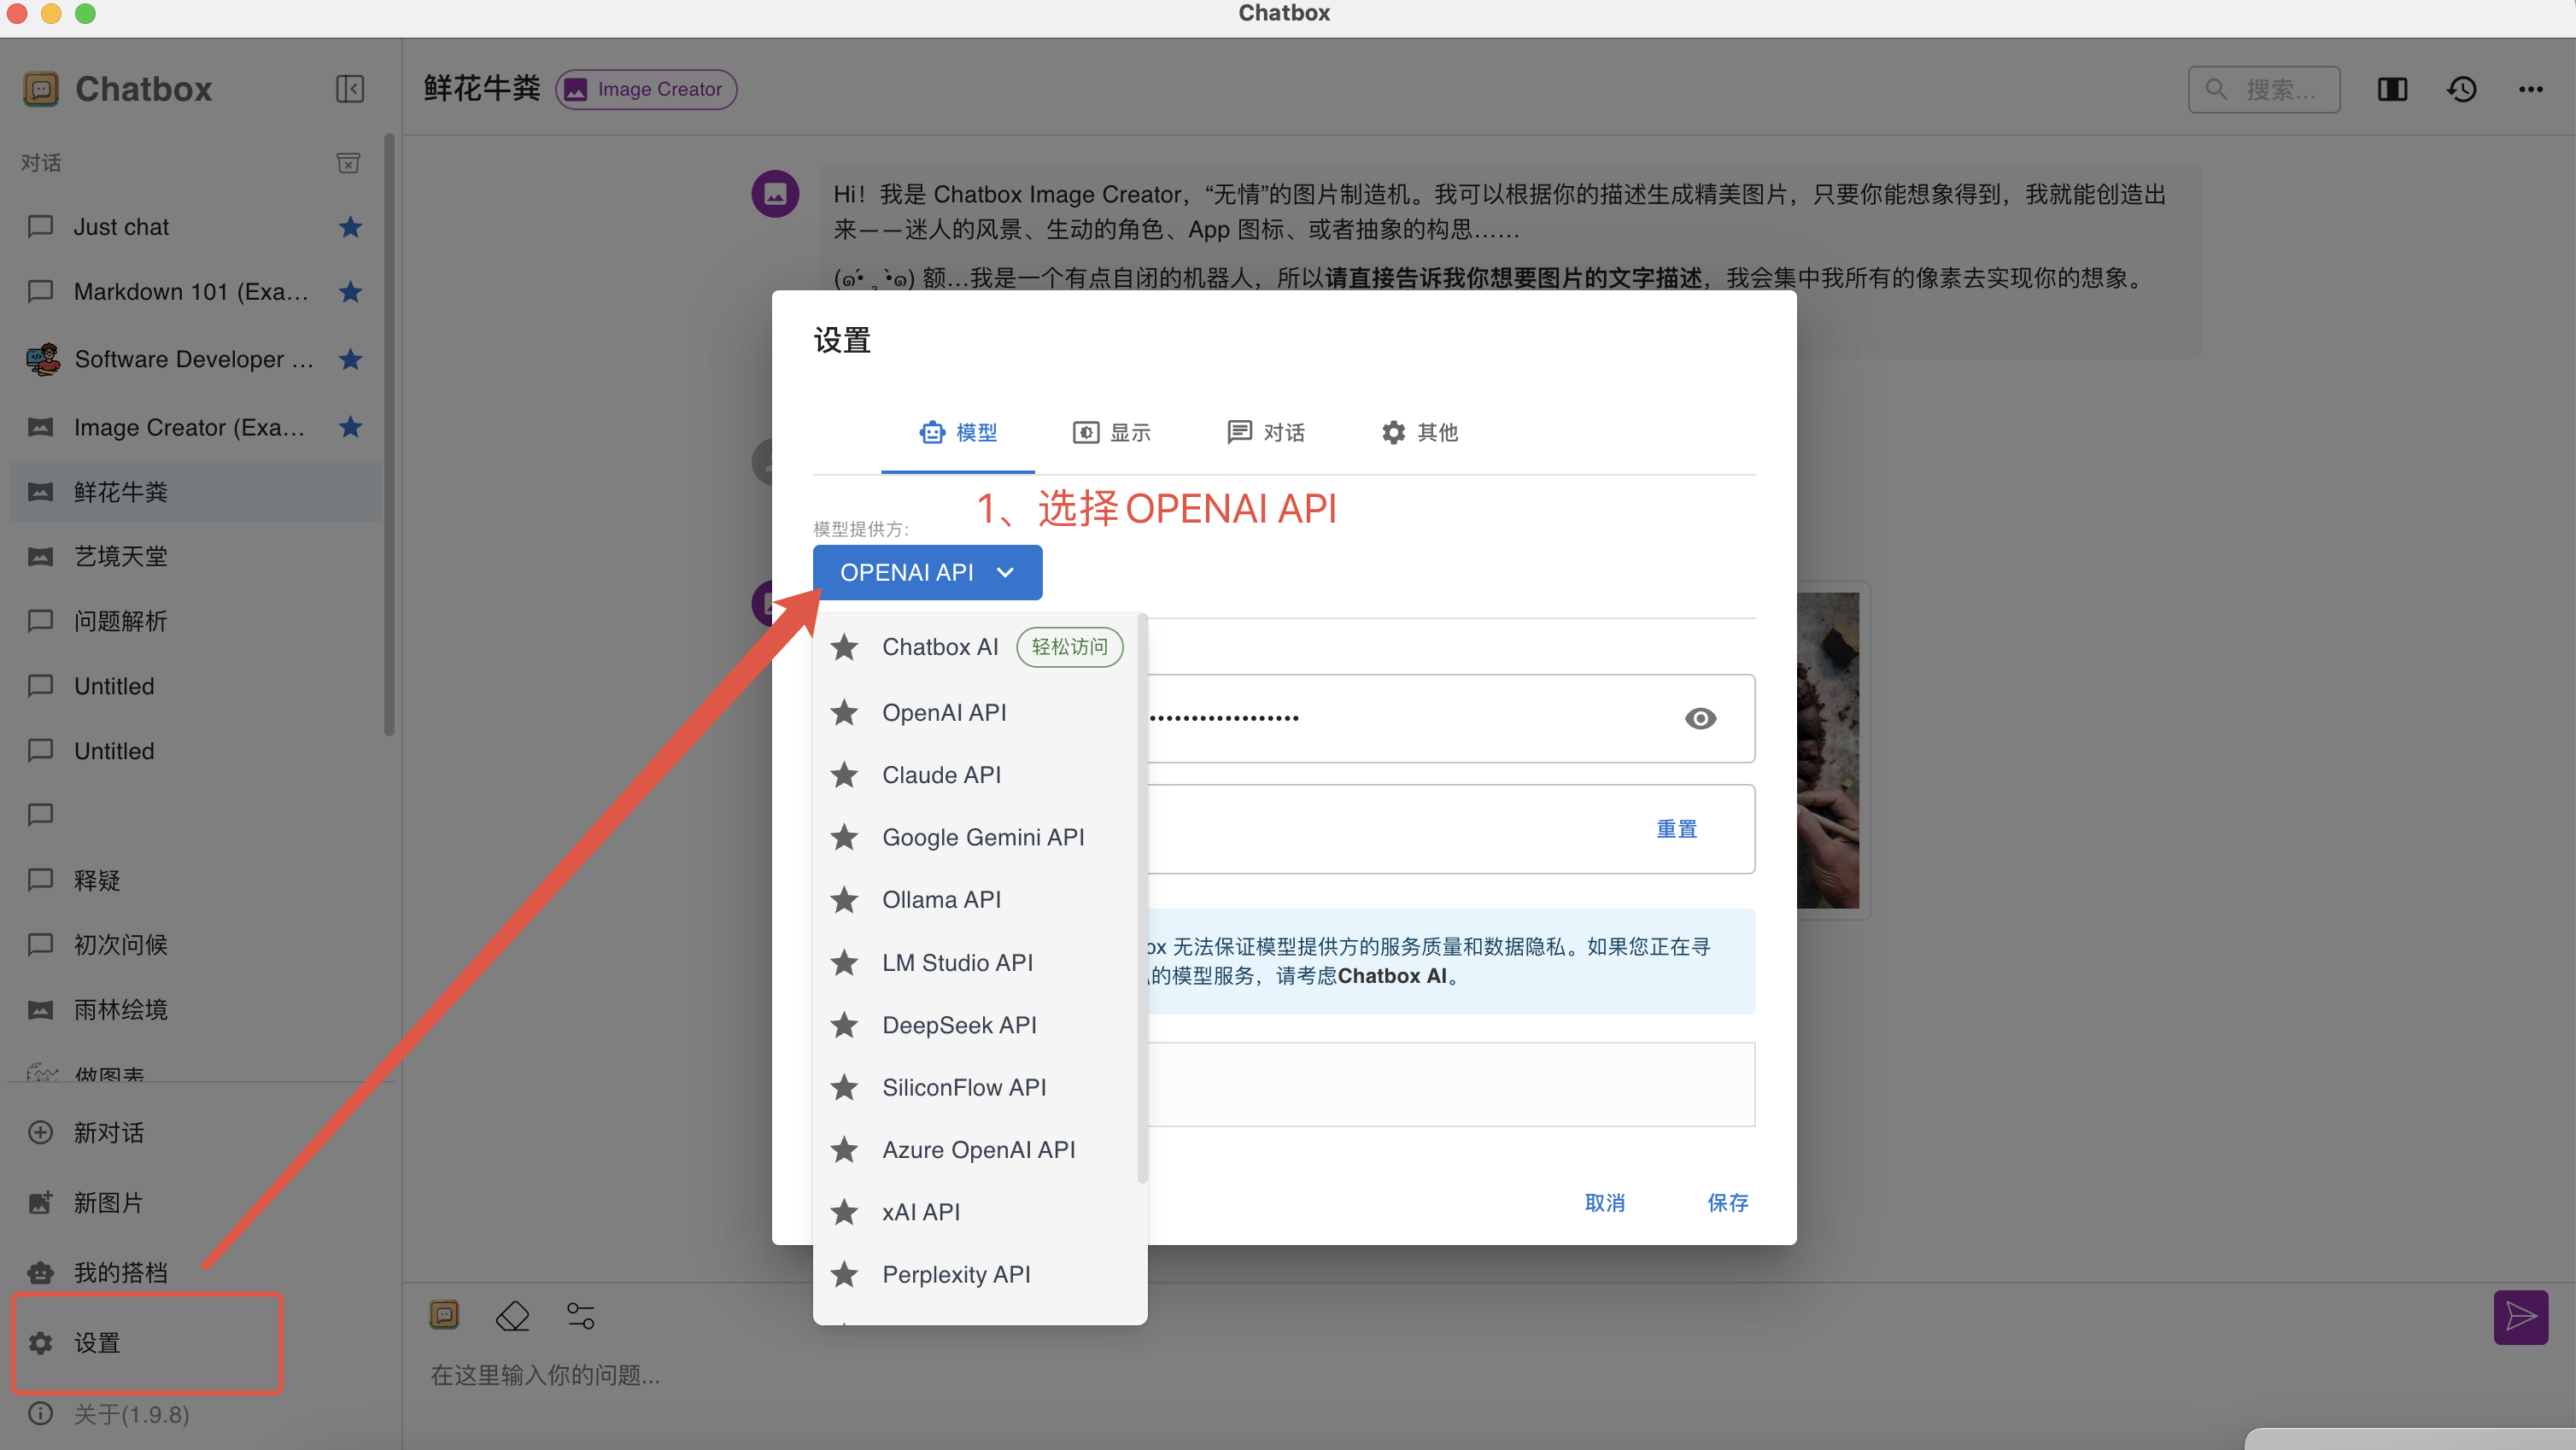Open 我的搭档 copilots
Viewport: 2576px width, 1450px height.
click(x=195, y=1273)
